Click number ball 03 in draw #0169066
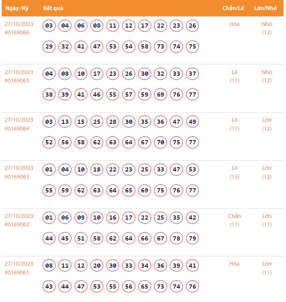The width and height of the screenshot is (286, 302). pos(49,26)
